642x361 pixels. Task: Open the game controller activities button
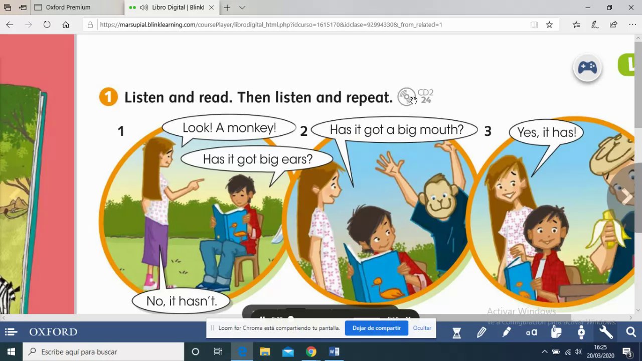tap(587, 67)
